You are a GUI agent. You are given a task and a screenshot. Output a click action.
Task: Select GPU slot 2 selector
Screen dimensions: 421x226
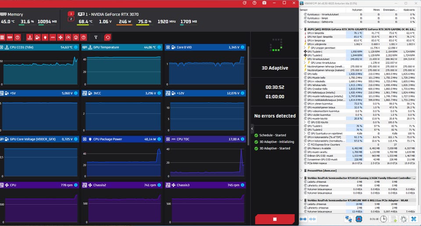71,19
